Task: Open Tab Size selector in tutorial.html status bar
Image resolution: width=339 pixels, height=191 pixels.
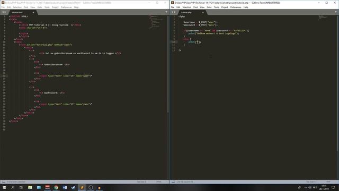Action: [141, 182]
